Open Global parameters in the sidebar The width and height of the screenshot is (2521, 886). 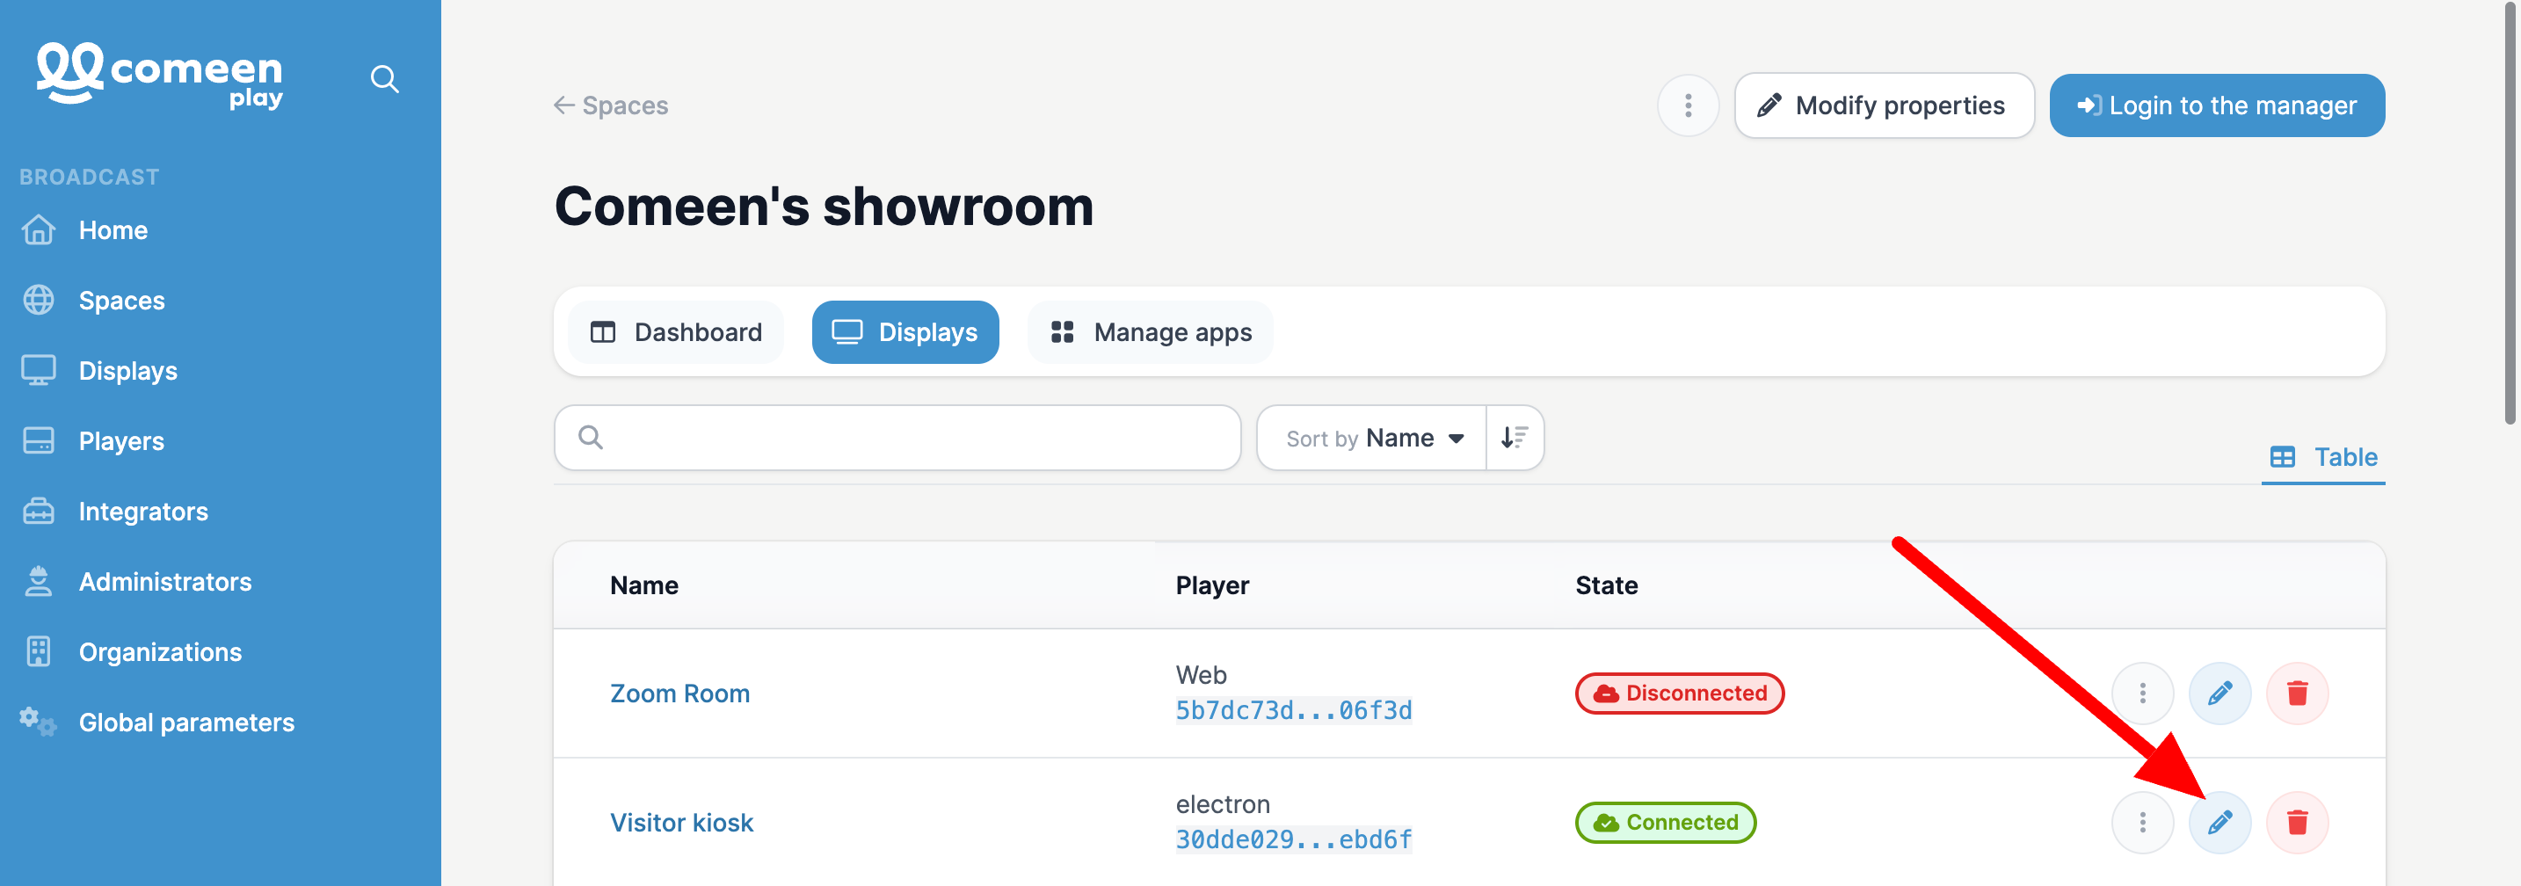coord(186,723)
